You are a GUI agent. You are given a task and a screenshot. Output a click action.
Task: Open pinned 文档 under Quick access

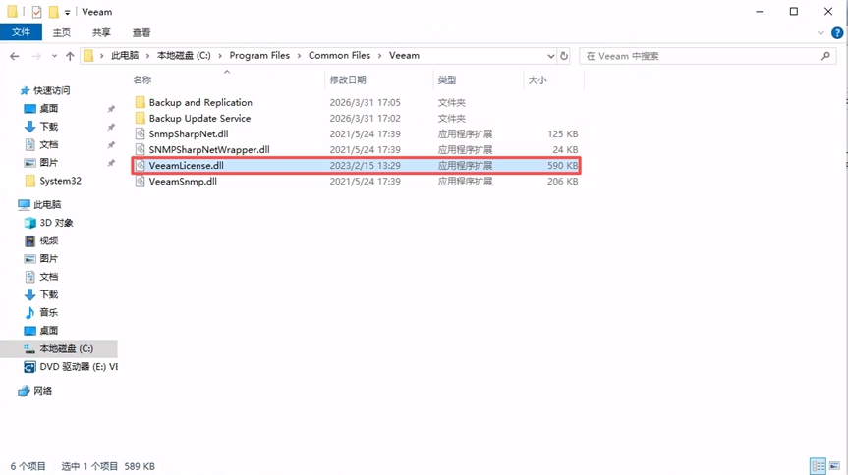[49, 144]
